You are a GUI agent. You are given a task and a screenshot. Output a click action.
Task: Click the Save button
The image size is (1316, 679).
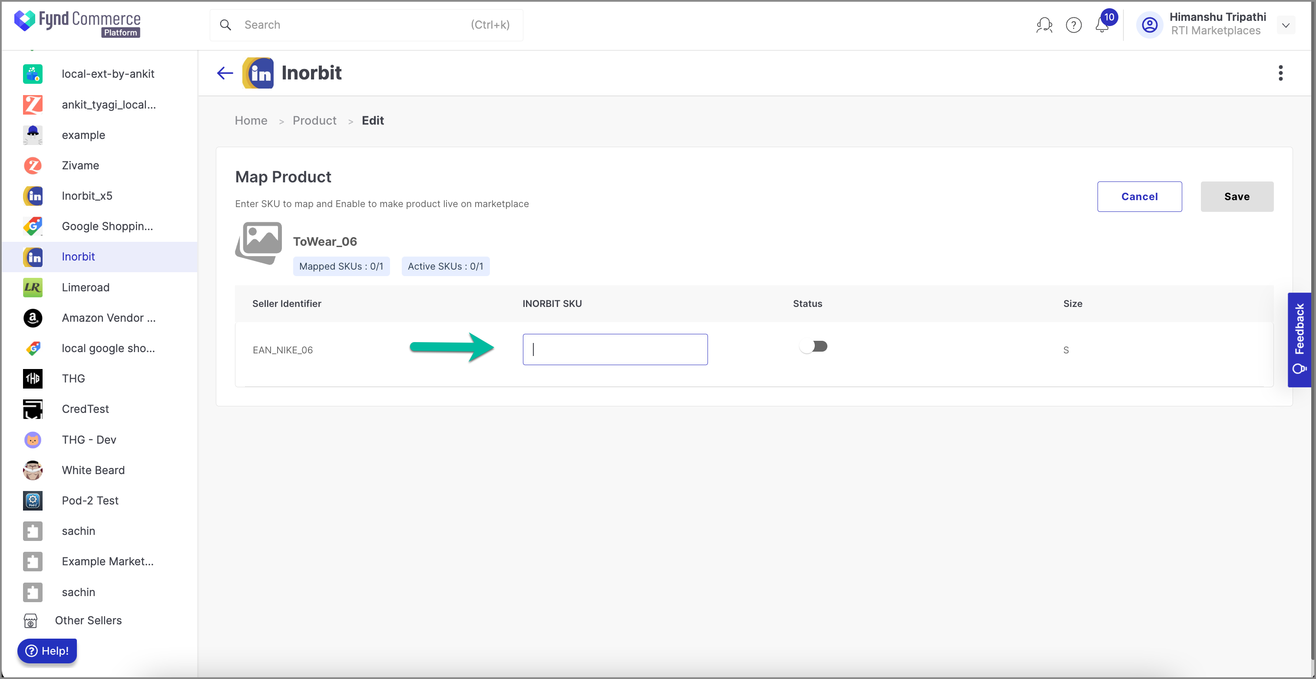point(1237,197)
